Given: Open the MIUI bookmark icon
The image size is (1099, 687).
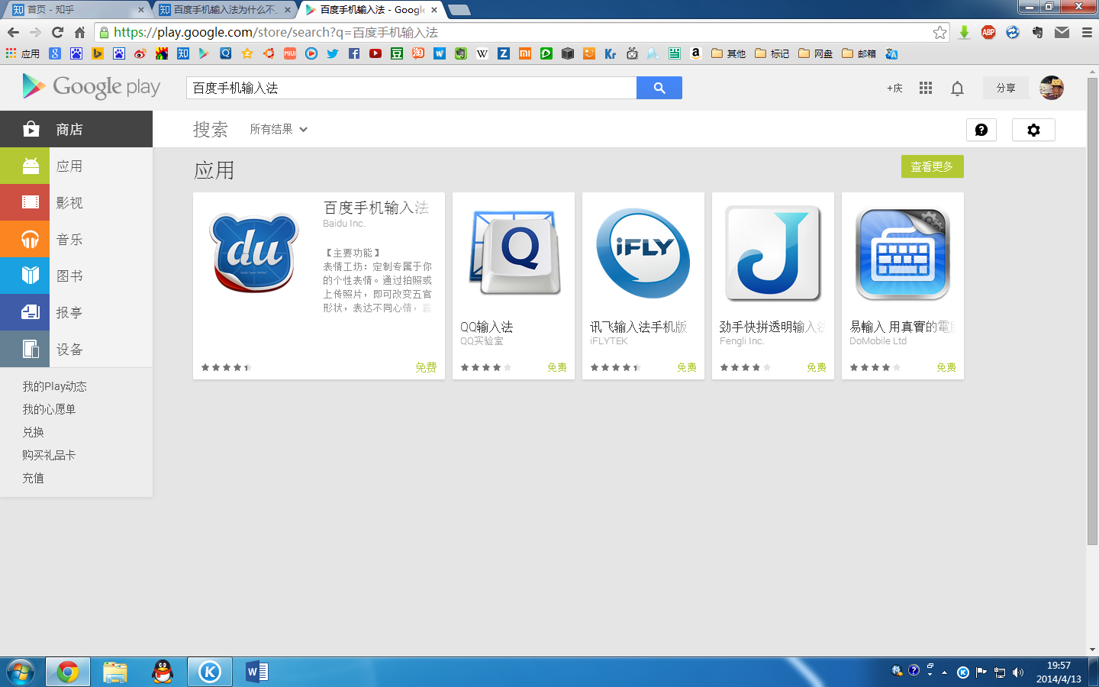Looking at the screenshot, I should pos(290,53).
